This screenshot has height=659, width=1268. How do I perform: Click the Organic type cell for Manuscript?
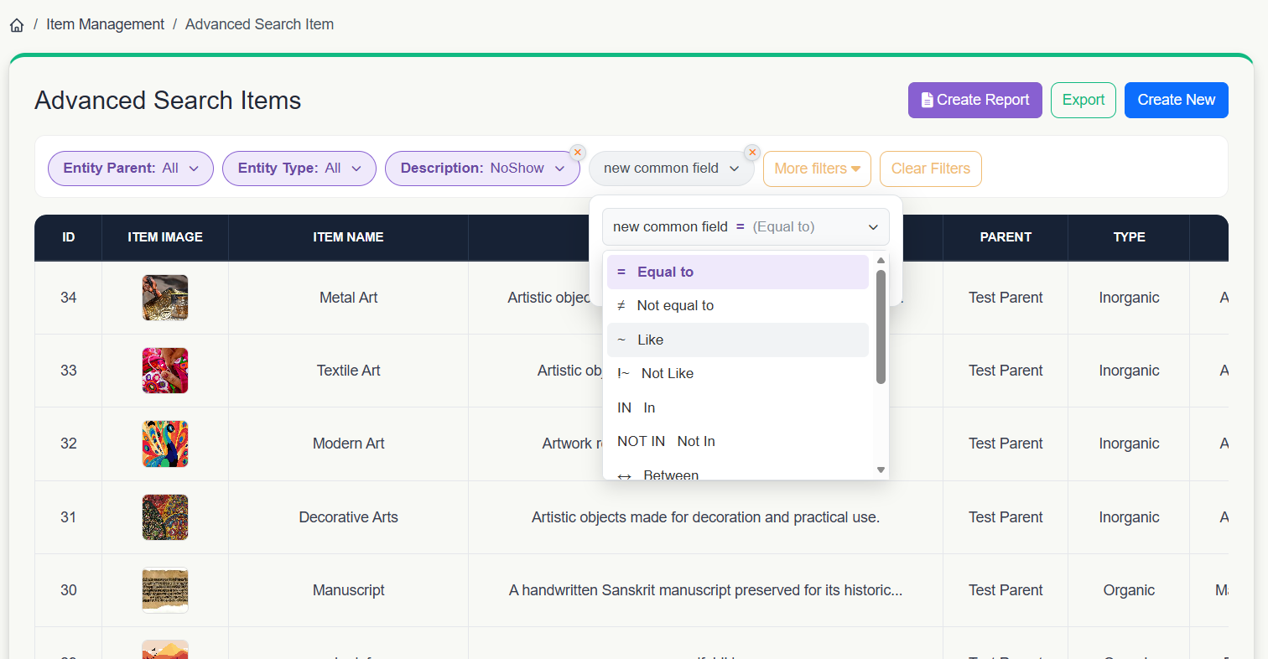coord(1129,590)
